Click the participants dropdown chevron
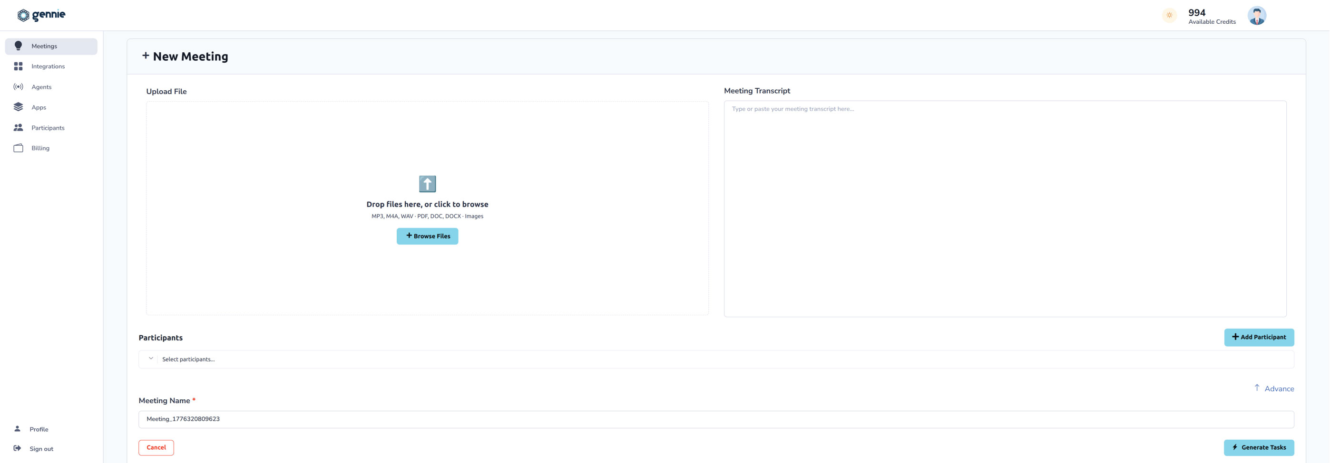The image size is (1330, 463). (x=151, y=359)
